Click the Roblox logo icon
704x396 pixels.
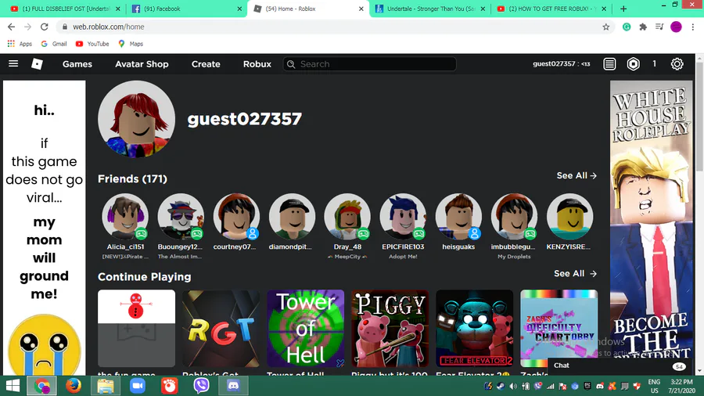(38, 63)
